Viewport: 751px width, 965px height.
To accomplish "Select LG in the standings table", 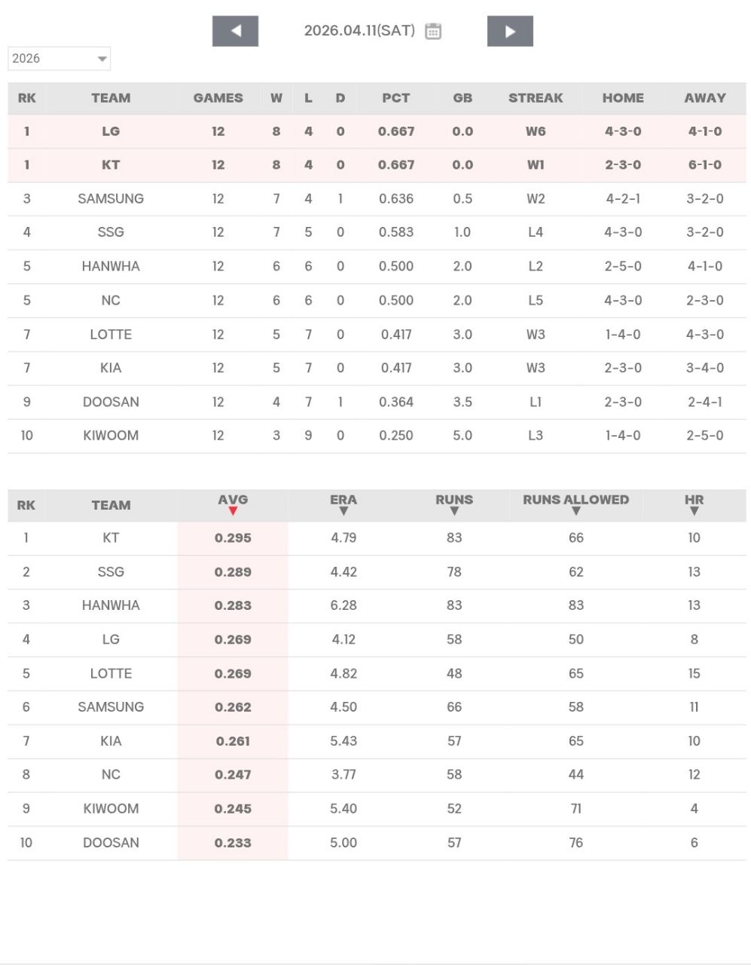I will [x=111, y=131].
